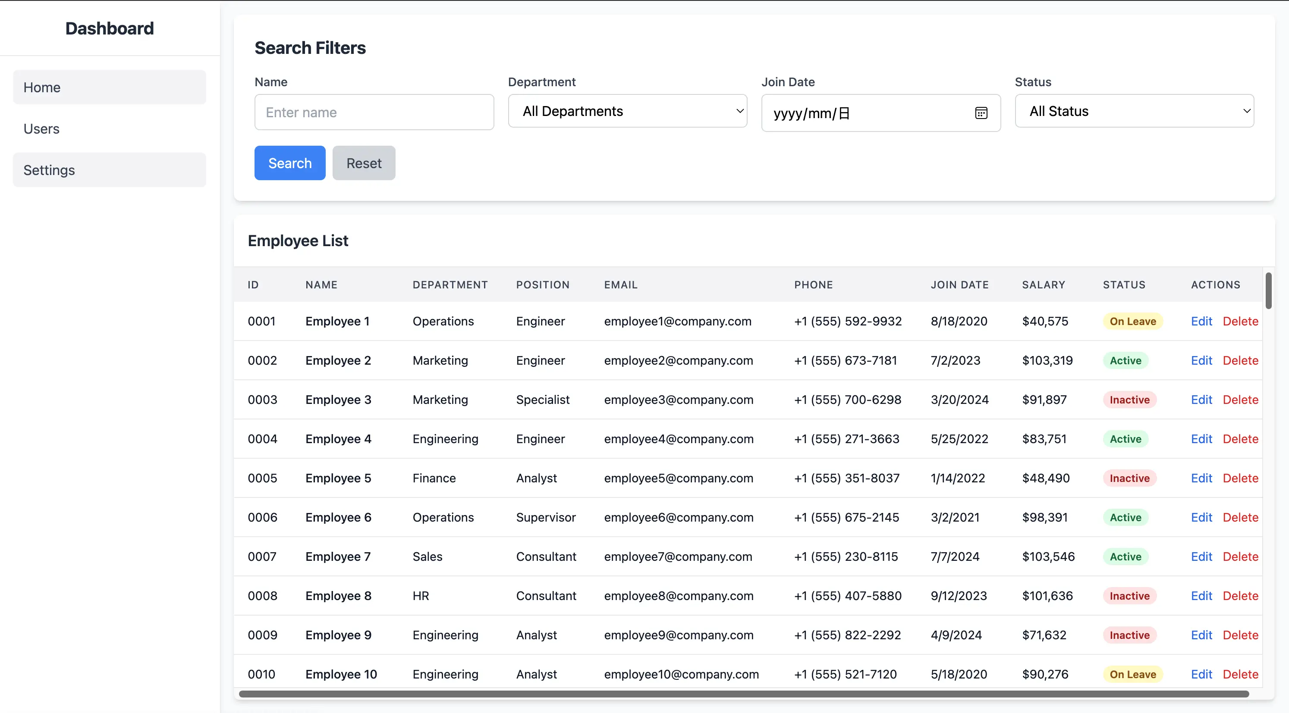The height and width of the screenshot is (713, 1289).
Task: Delete Employee 9 row
Action: 1240,635
